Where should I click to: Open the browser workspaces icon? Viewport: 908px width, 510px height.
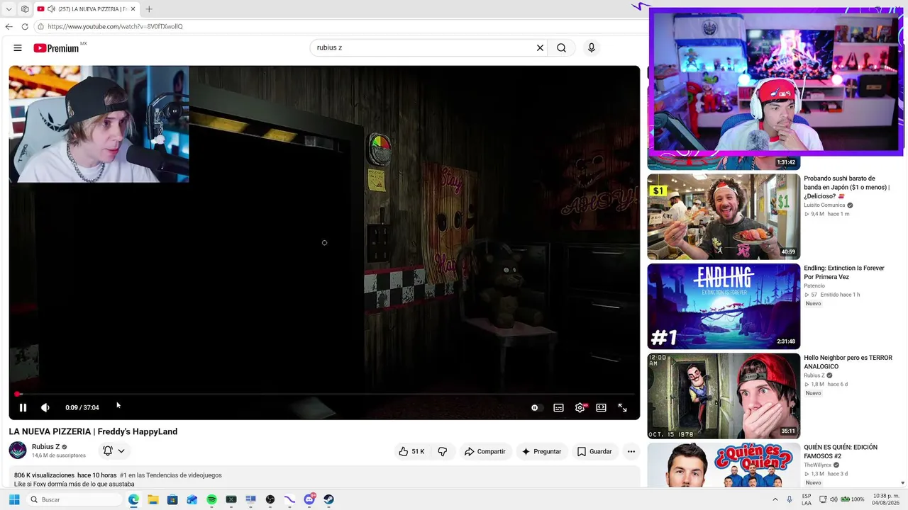click(25, 9)
